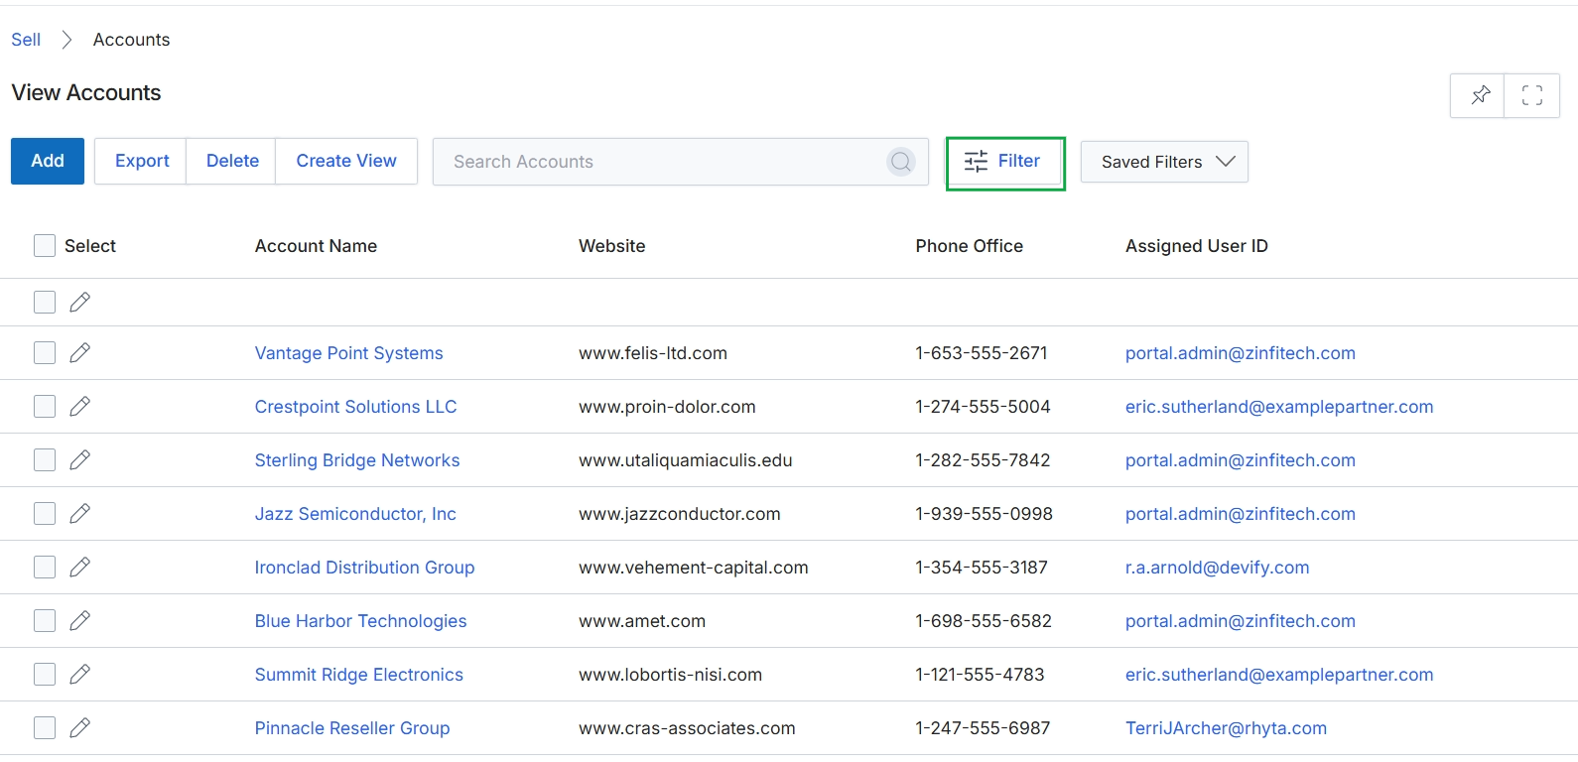Check Sterling Bridge Networks row checkbox
Screen dimensions: 1578x762
coord(45,459)
